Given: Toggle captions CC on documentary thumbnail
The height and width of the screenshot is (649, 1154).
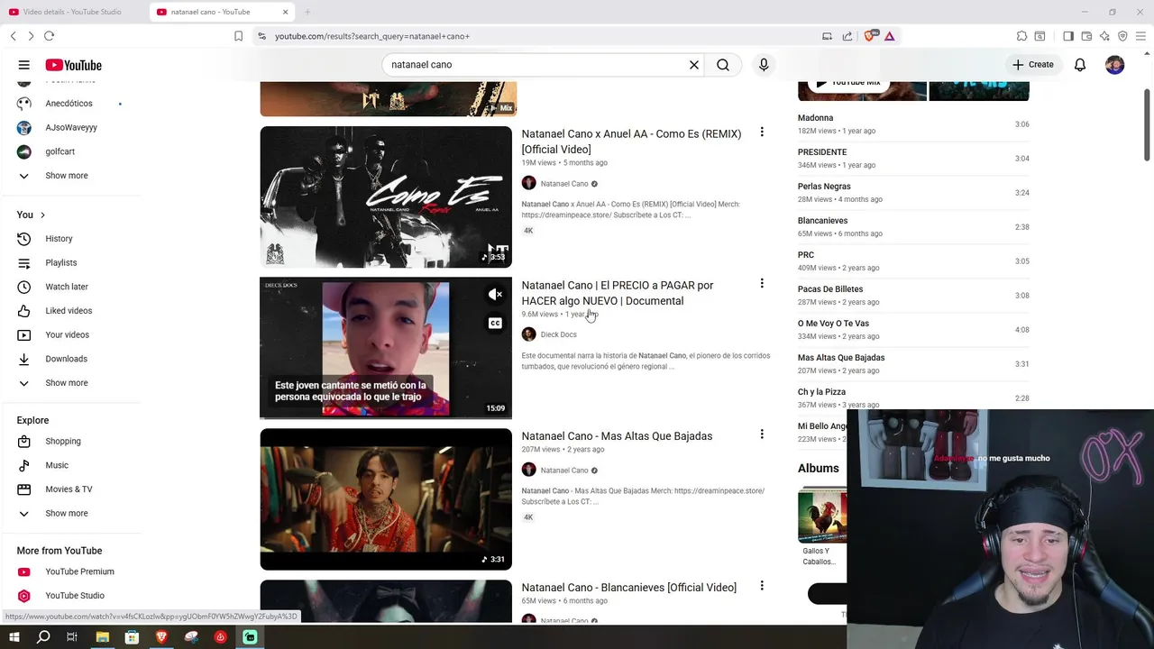Looking at the screenshot, I should pos(495,323).
